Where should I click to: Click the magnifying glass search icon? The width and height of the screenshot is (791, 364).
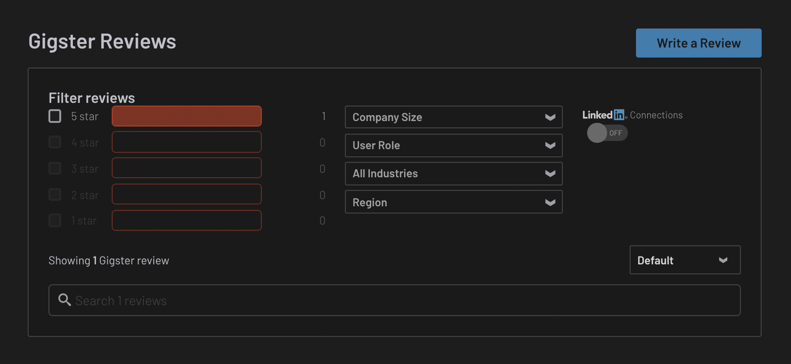pos(64,300)
